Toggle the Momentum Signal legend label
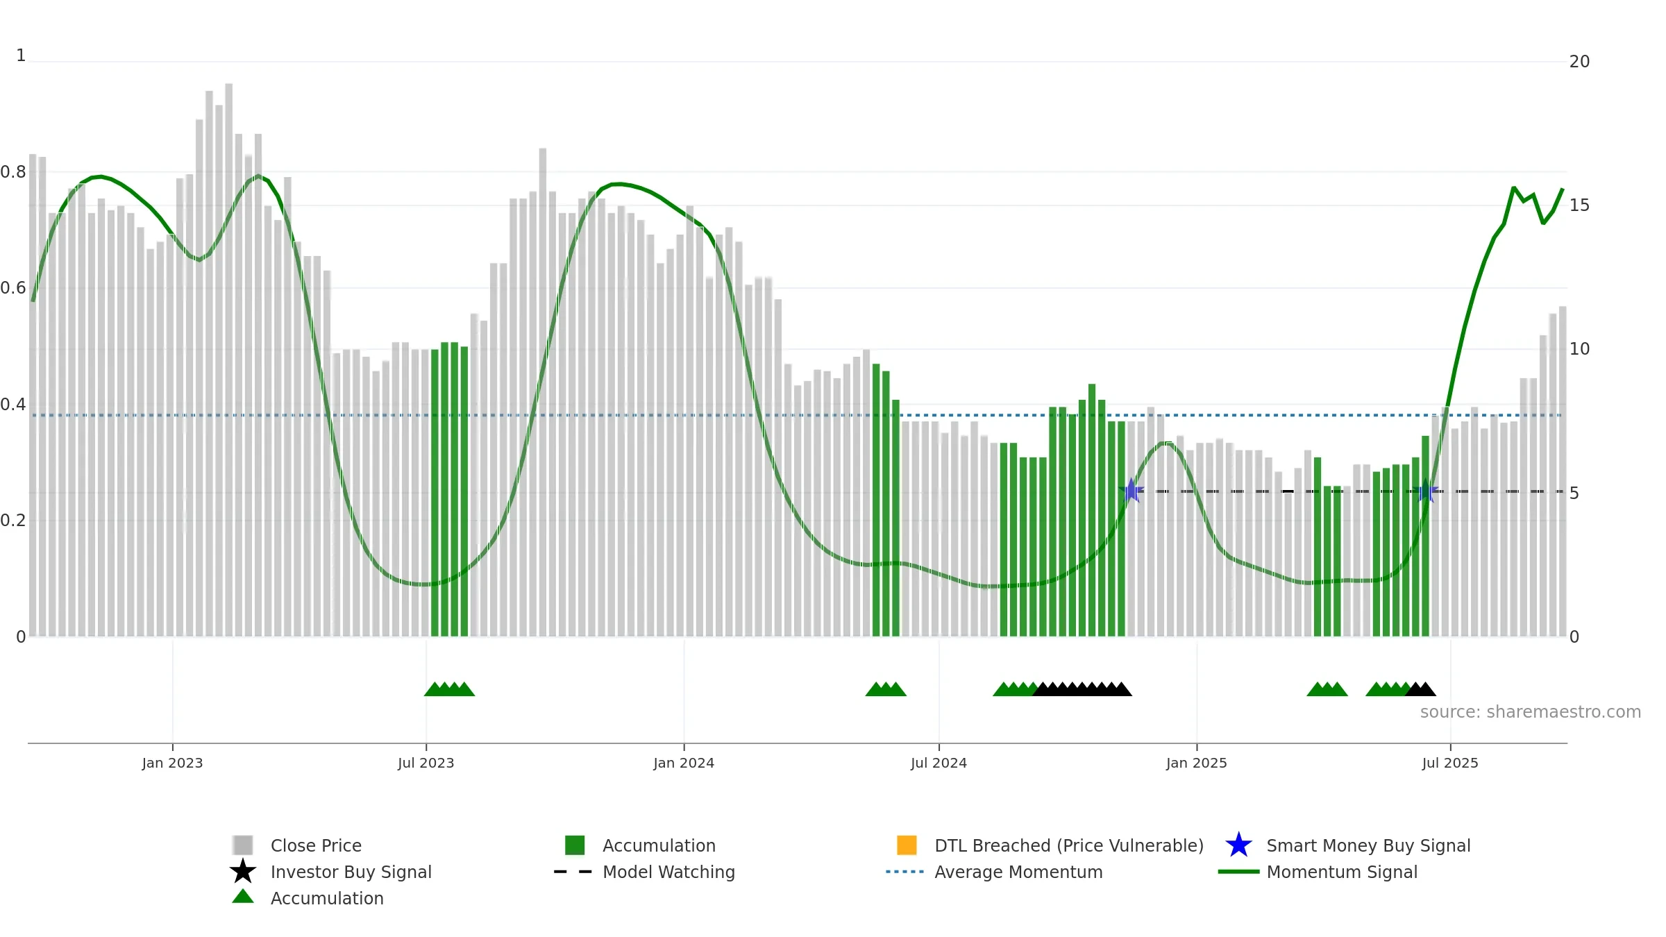The height and width of the screenshot is (937, 1666). pos(1342,872)
